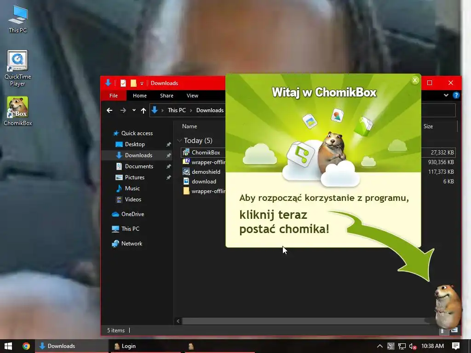Open the File menu in Explorer
This screenshot has height=353, width=471.
click(x=114, y=96)
